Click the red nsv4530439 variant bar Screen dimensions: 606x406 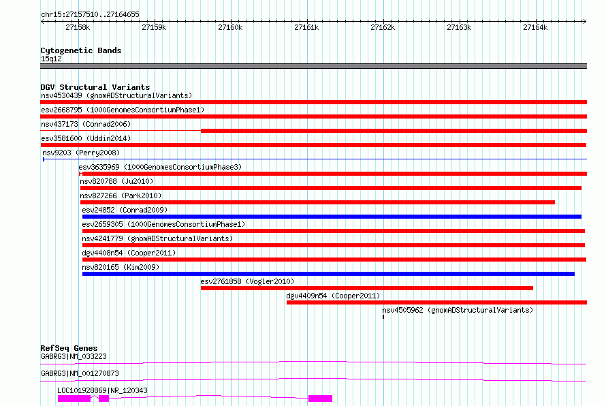313,102
